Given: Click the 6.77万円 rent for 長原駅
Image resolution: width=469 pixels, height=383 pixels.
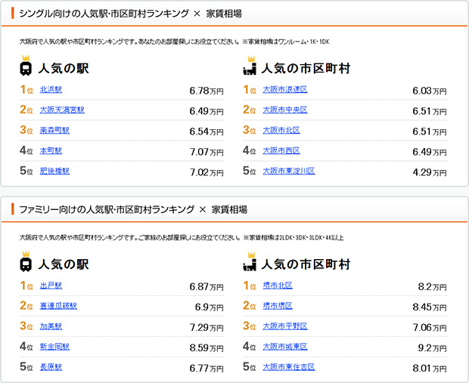Looking at the screenshot, I should tap(207, 369).
